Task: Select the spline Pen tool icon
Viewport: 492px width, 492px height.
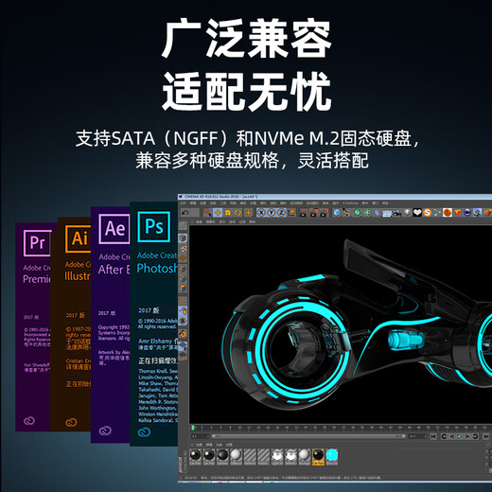Action: [347, 213]
